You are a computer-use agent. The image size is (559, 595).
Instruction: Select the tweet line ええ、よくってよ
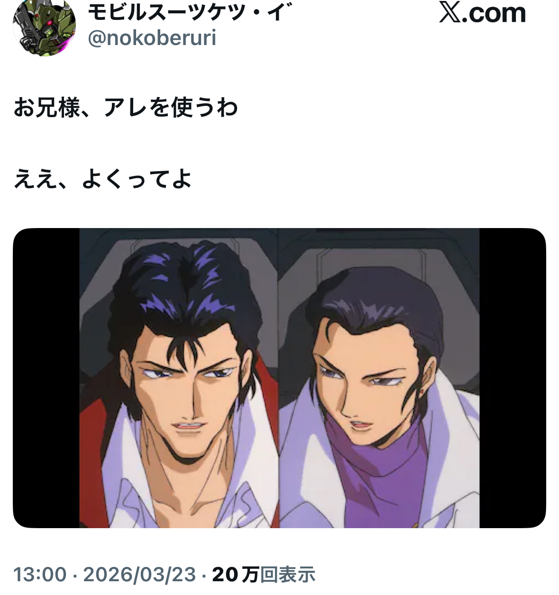(x=103, y=179)
